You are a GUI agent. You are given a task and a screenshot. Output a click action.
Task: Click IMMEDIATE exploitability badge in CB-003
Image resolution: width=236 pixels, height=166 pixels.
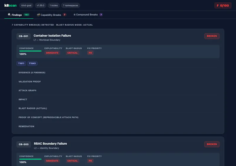[52, 161]
